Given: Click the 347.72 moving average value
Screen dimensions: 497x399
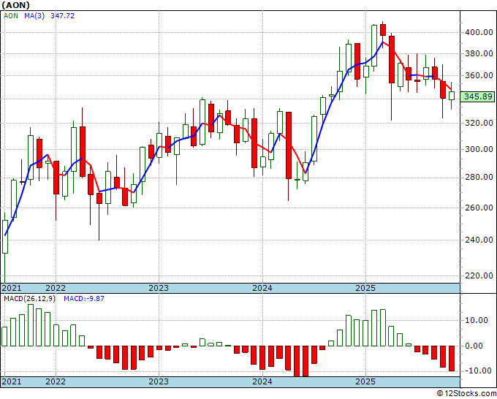Looking at the screenshot, I should coord(62,16).
